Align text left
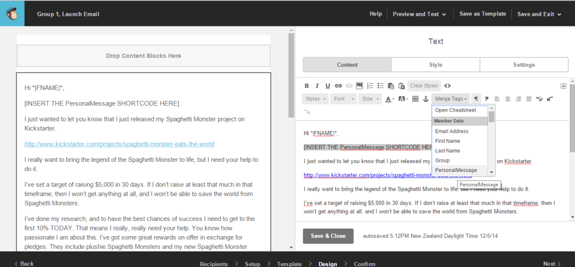The width and height of the screenshot is (575, 267). point(498,99)
